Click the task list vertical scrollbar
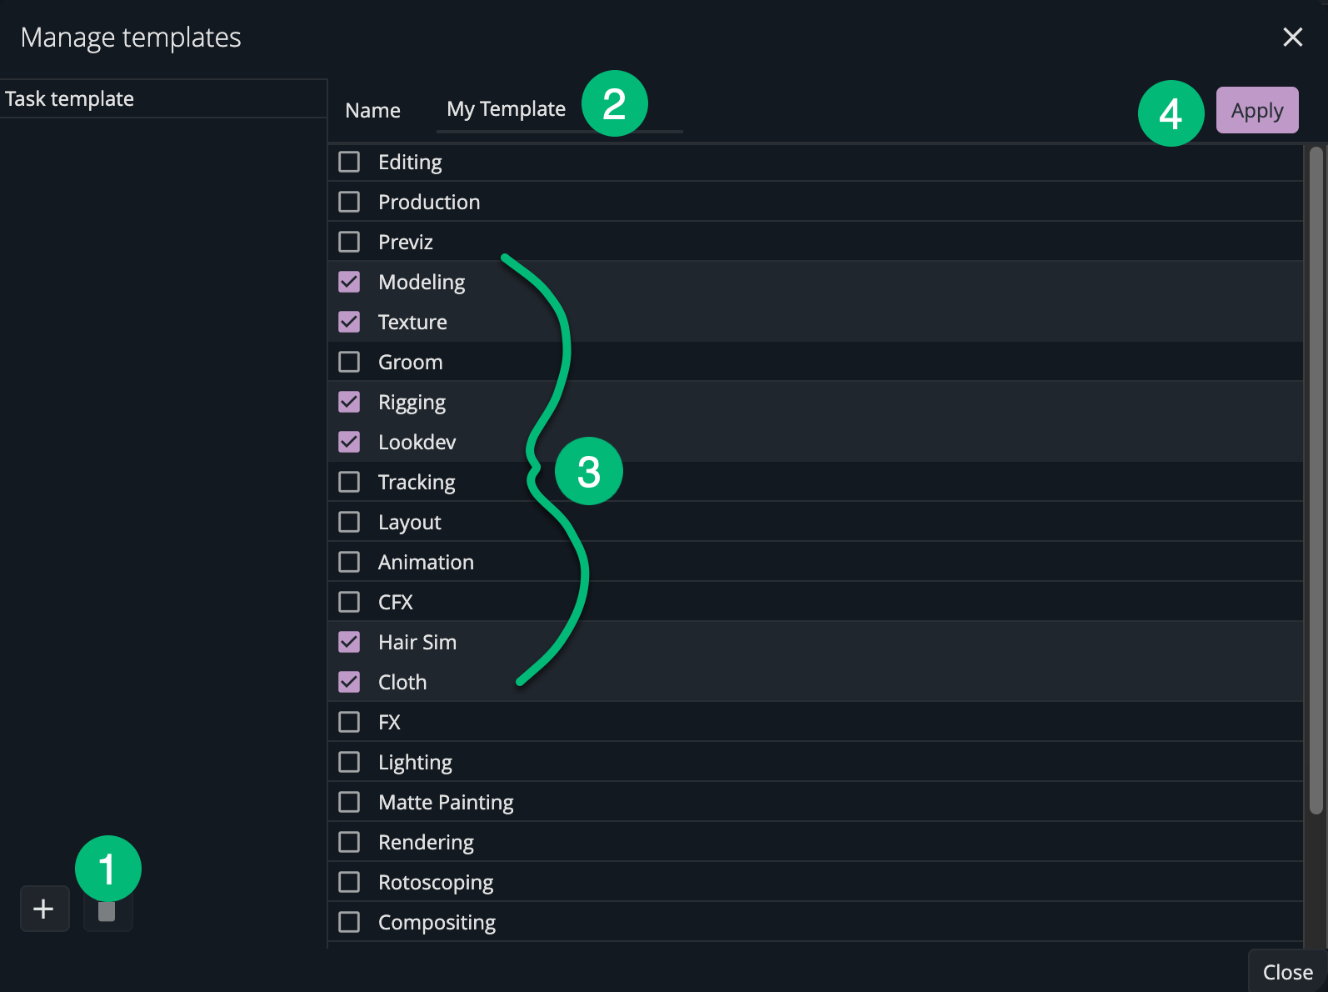Viewport: 1328px width, 992px height. (1316, 480)
